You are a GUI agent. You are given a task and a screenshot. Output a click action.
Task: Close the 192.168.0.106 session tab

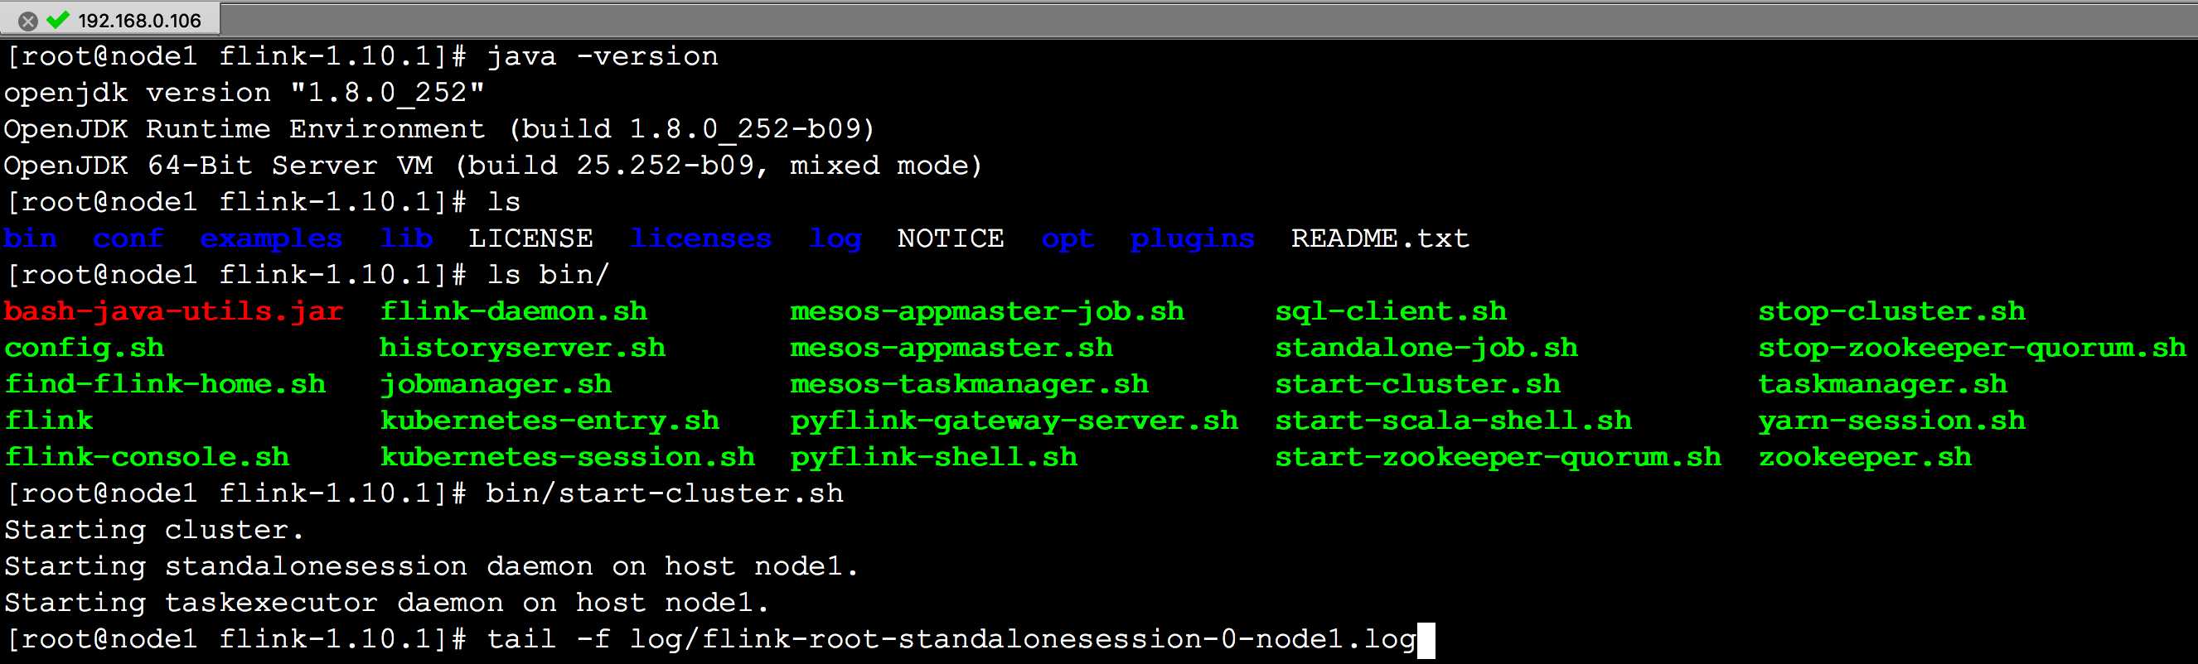[28, 21]
